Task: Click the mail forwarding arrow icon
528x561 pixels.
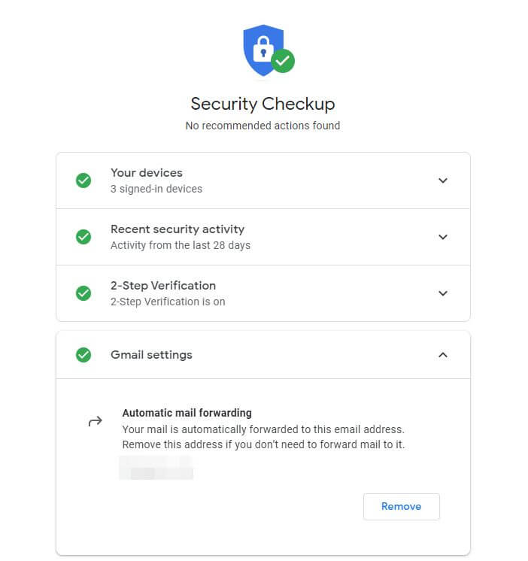Action: [x=96, y=421]
